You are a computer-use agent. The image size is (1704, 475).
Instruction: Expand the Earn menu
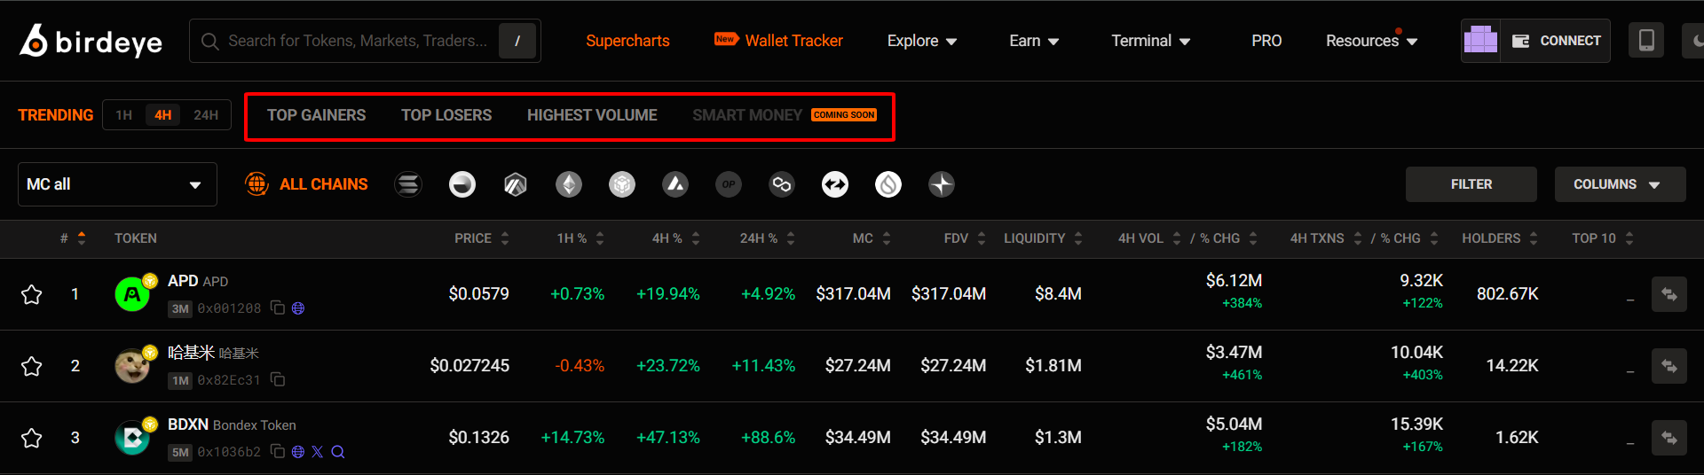[x=1034, y=41]
